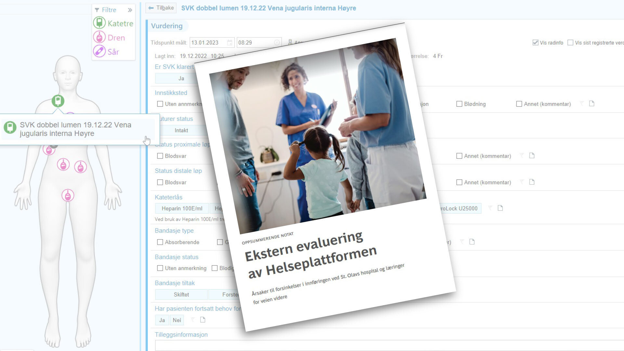Toggle the Heparin 100E/ml kateterlås option
This screenshot has height=351, width=624.
182,208
